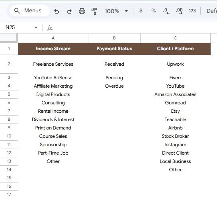Click the formula bar fx icon

pyautogui.click(x=50, y=28)
